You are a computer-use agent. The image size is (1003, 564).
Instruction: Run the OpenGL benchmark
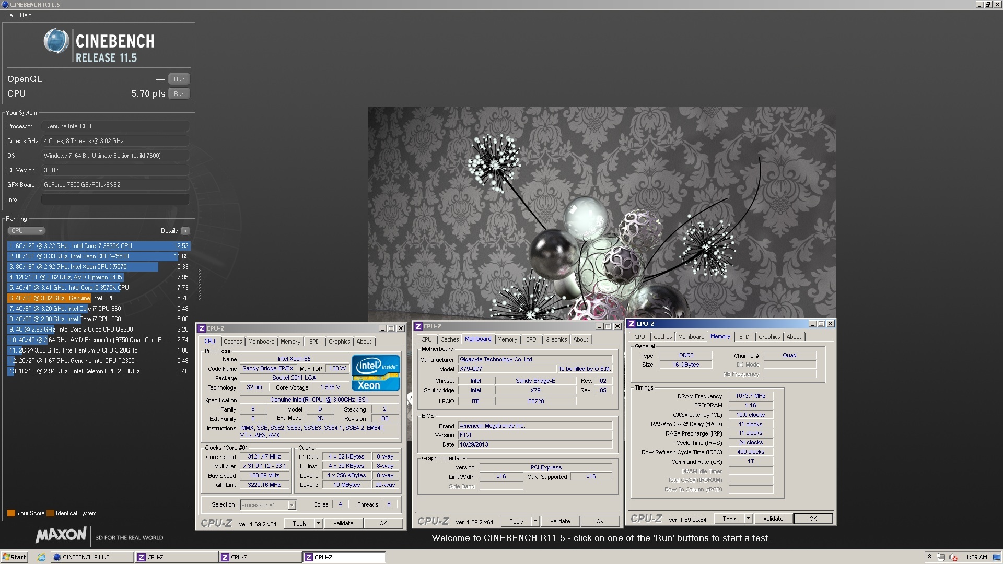pos(179,79)
